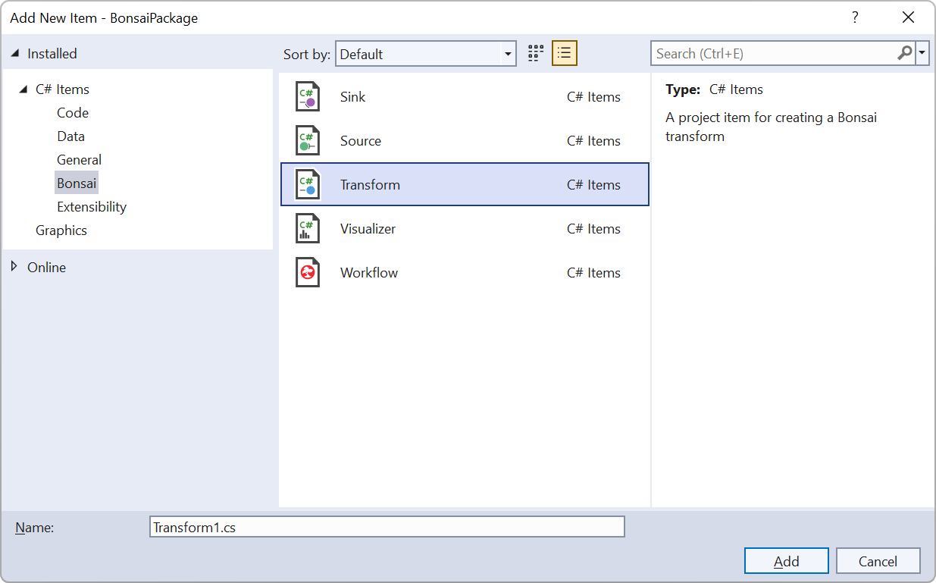
Task: Select the Extensibility category
Action: 92,207
